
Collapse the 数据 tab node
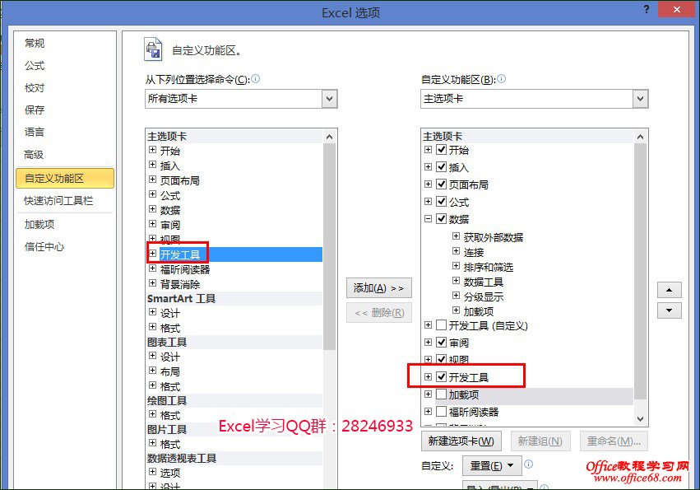click(428, 218)
